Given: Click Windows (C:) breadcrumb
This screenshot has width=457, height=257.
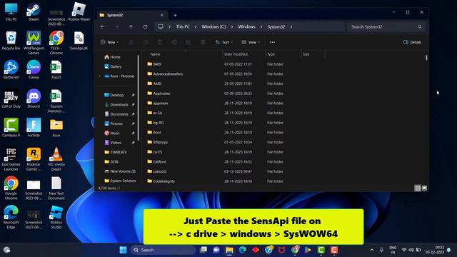Looking at the screenshot, I should pos(214,27).
